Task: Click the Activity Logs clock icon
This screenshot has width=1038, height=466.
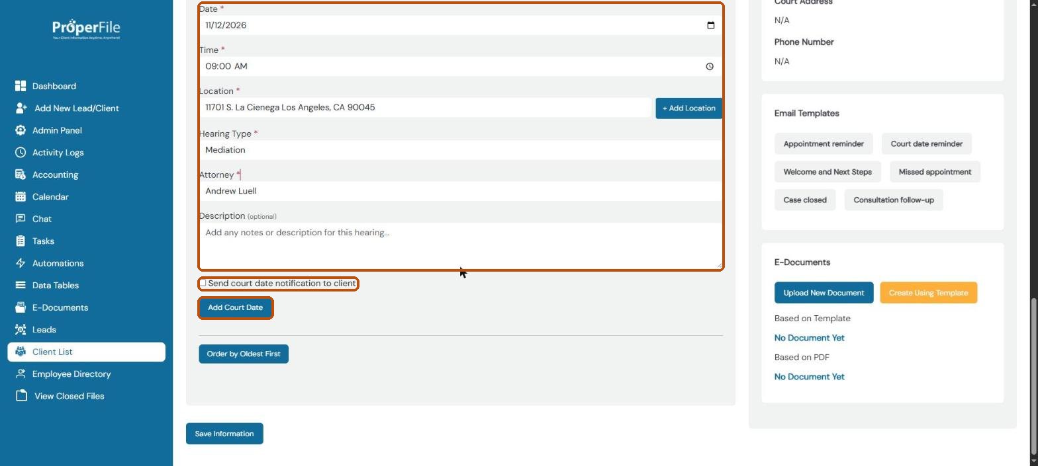Action: click(21, 153)
